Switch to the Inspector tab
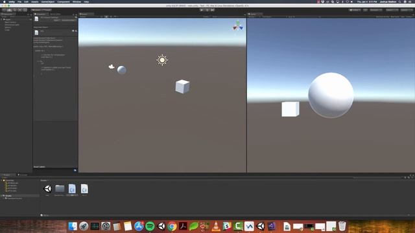415x233 pixels. (41, 14)
